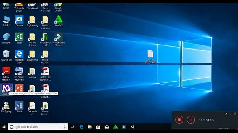Select the Laptop DO's & Dont's PDF
Screen dimensions: 238x133
[x=45, y=74]
